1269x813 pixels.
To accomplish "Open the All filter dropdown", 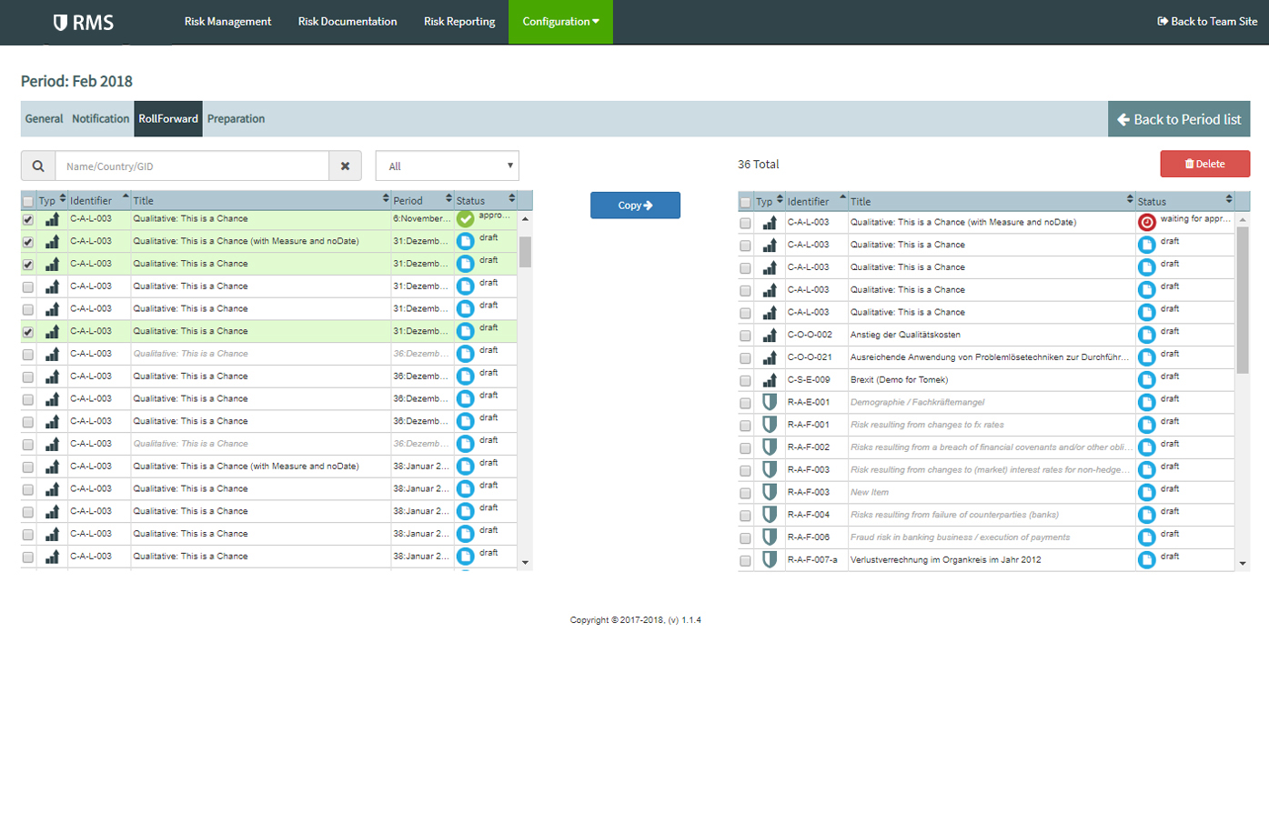I will (x=448, y=166).
